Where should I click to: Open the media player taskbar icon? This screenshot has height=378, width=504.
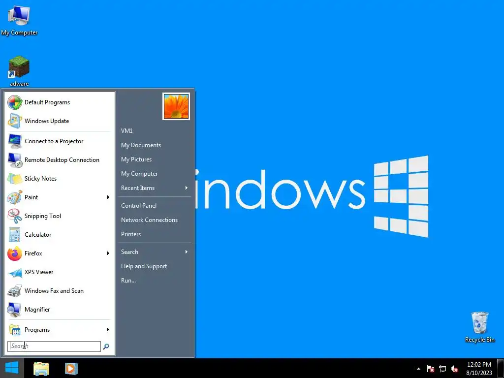[71, 368]
